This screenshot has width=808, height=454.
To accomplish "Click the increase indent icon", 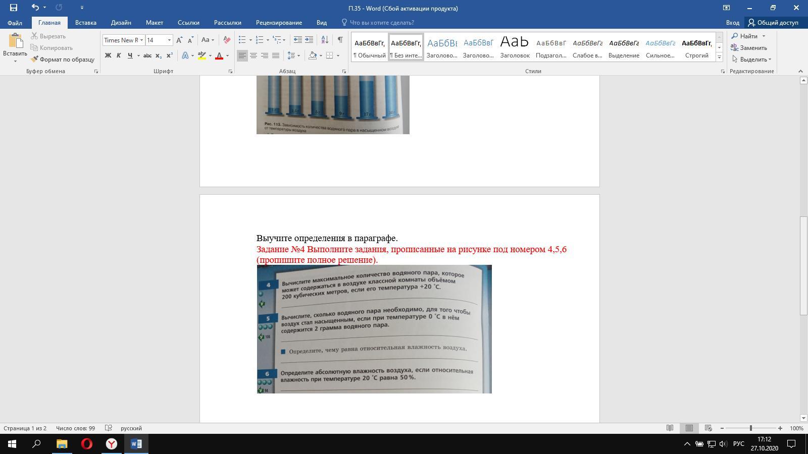I will click(x=309, y=40).
